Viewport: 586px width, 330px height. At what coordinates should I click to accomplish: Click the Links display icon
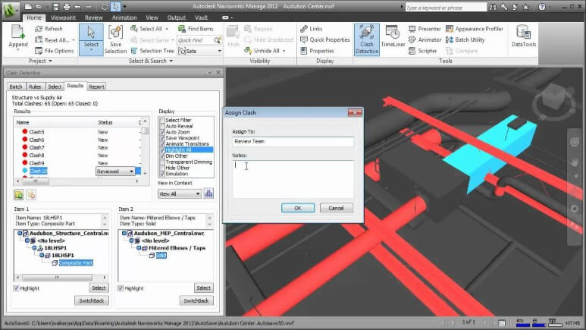pyautogui.click(x=304, y=29)
